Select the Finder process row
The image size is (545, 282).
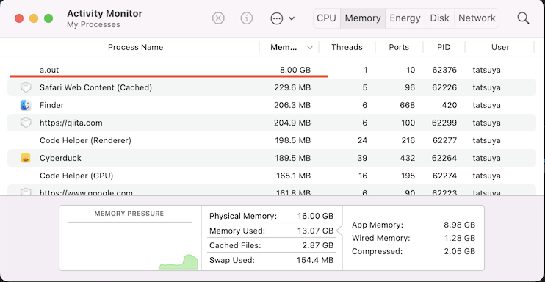tap(272, 105)
